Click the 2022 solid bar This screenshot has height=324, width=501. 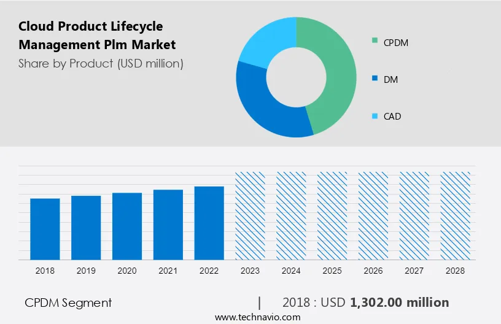209,223
